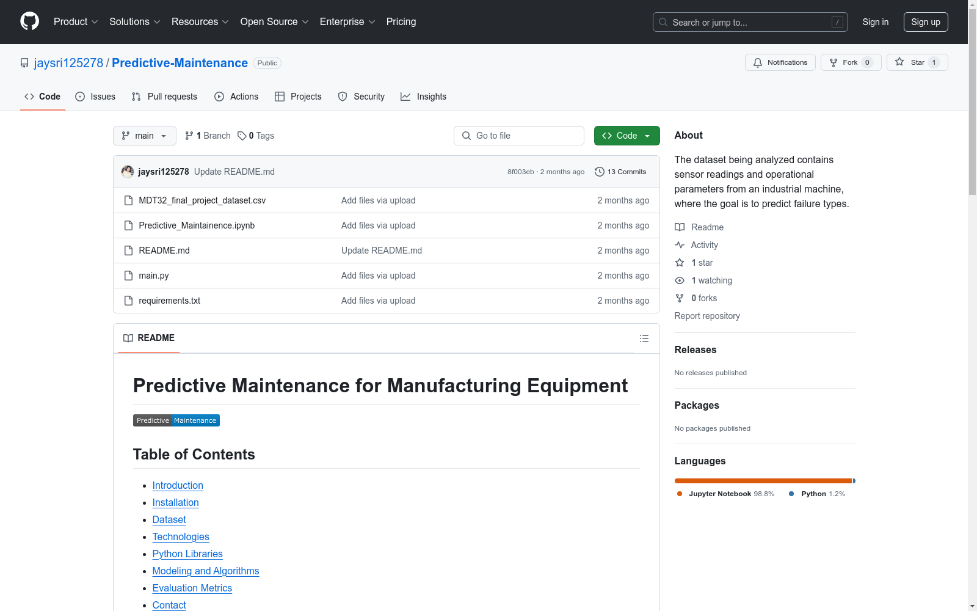Click the tag icon beside 0 Tags
Viewport: 977px width, 611px height.
tap(242, 136)
